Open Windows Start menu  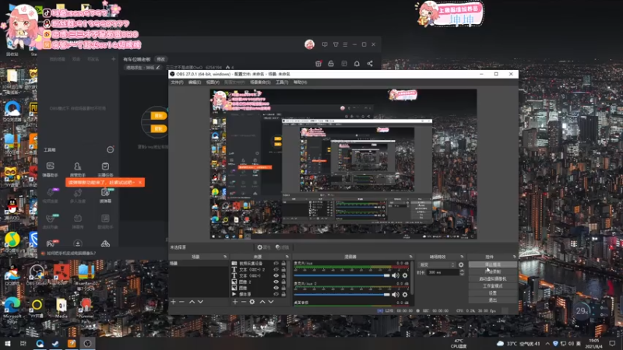click(7, 343)
